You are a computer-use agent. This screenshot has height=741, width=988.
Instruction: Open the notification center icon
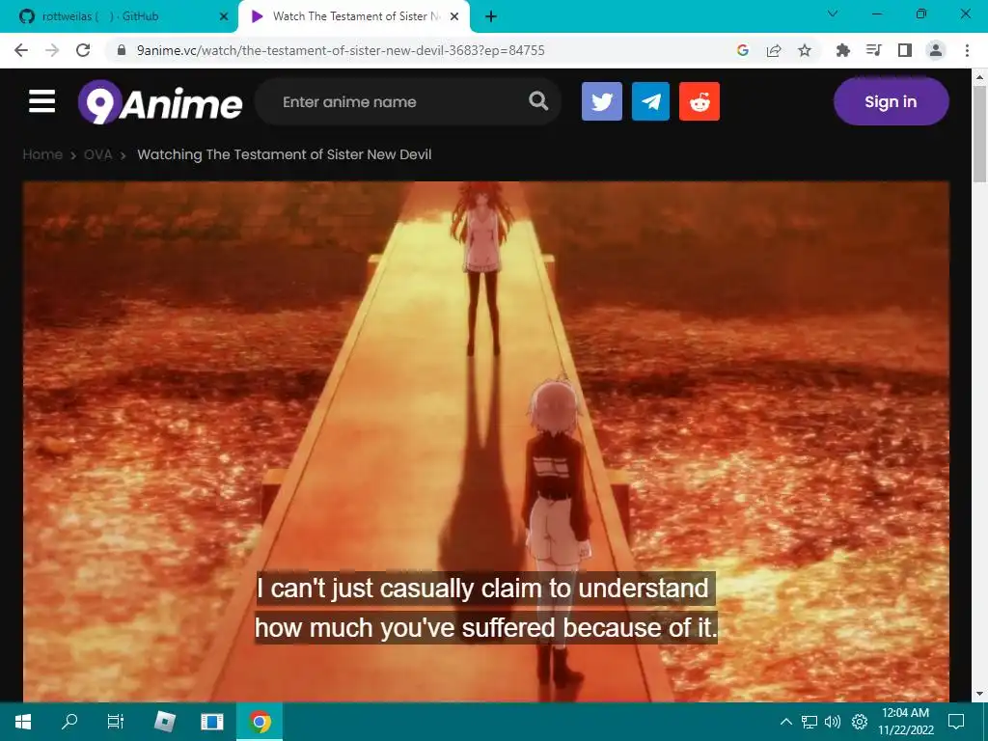point(956,722)
